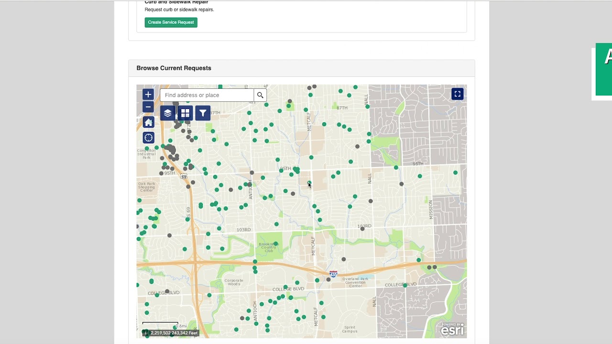
Task: Click the Browse Current Requests header
Action: coord(174,68)
